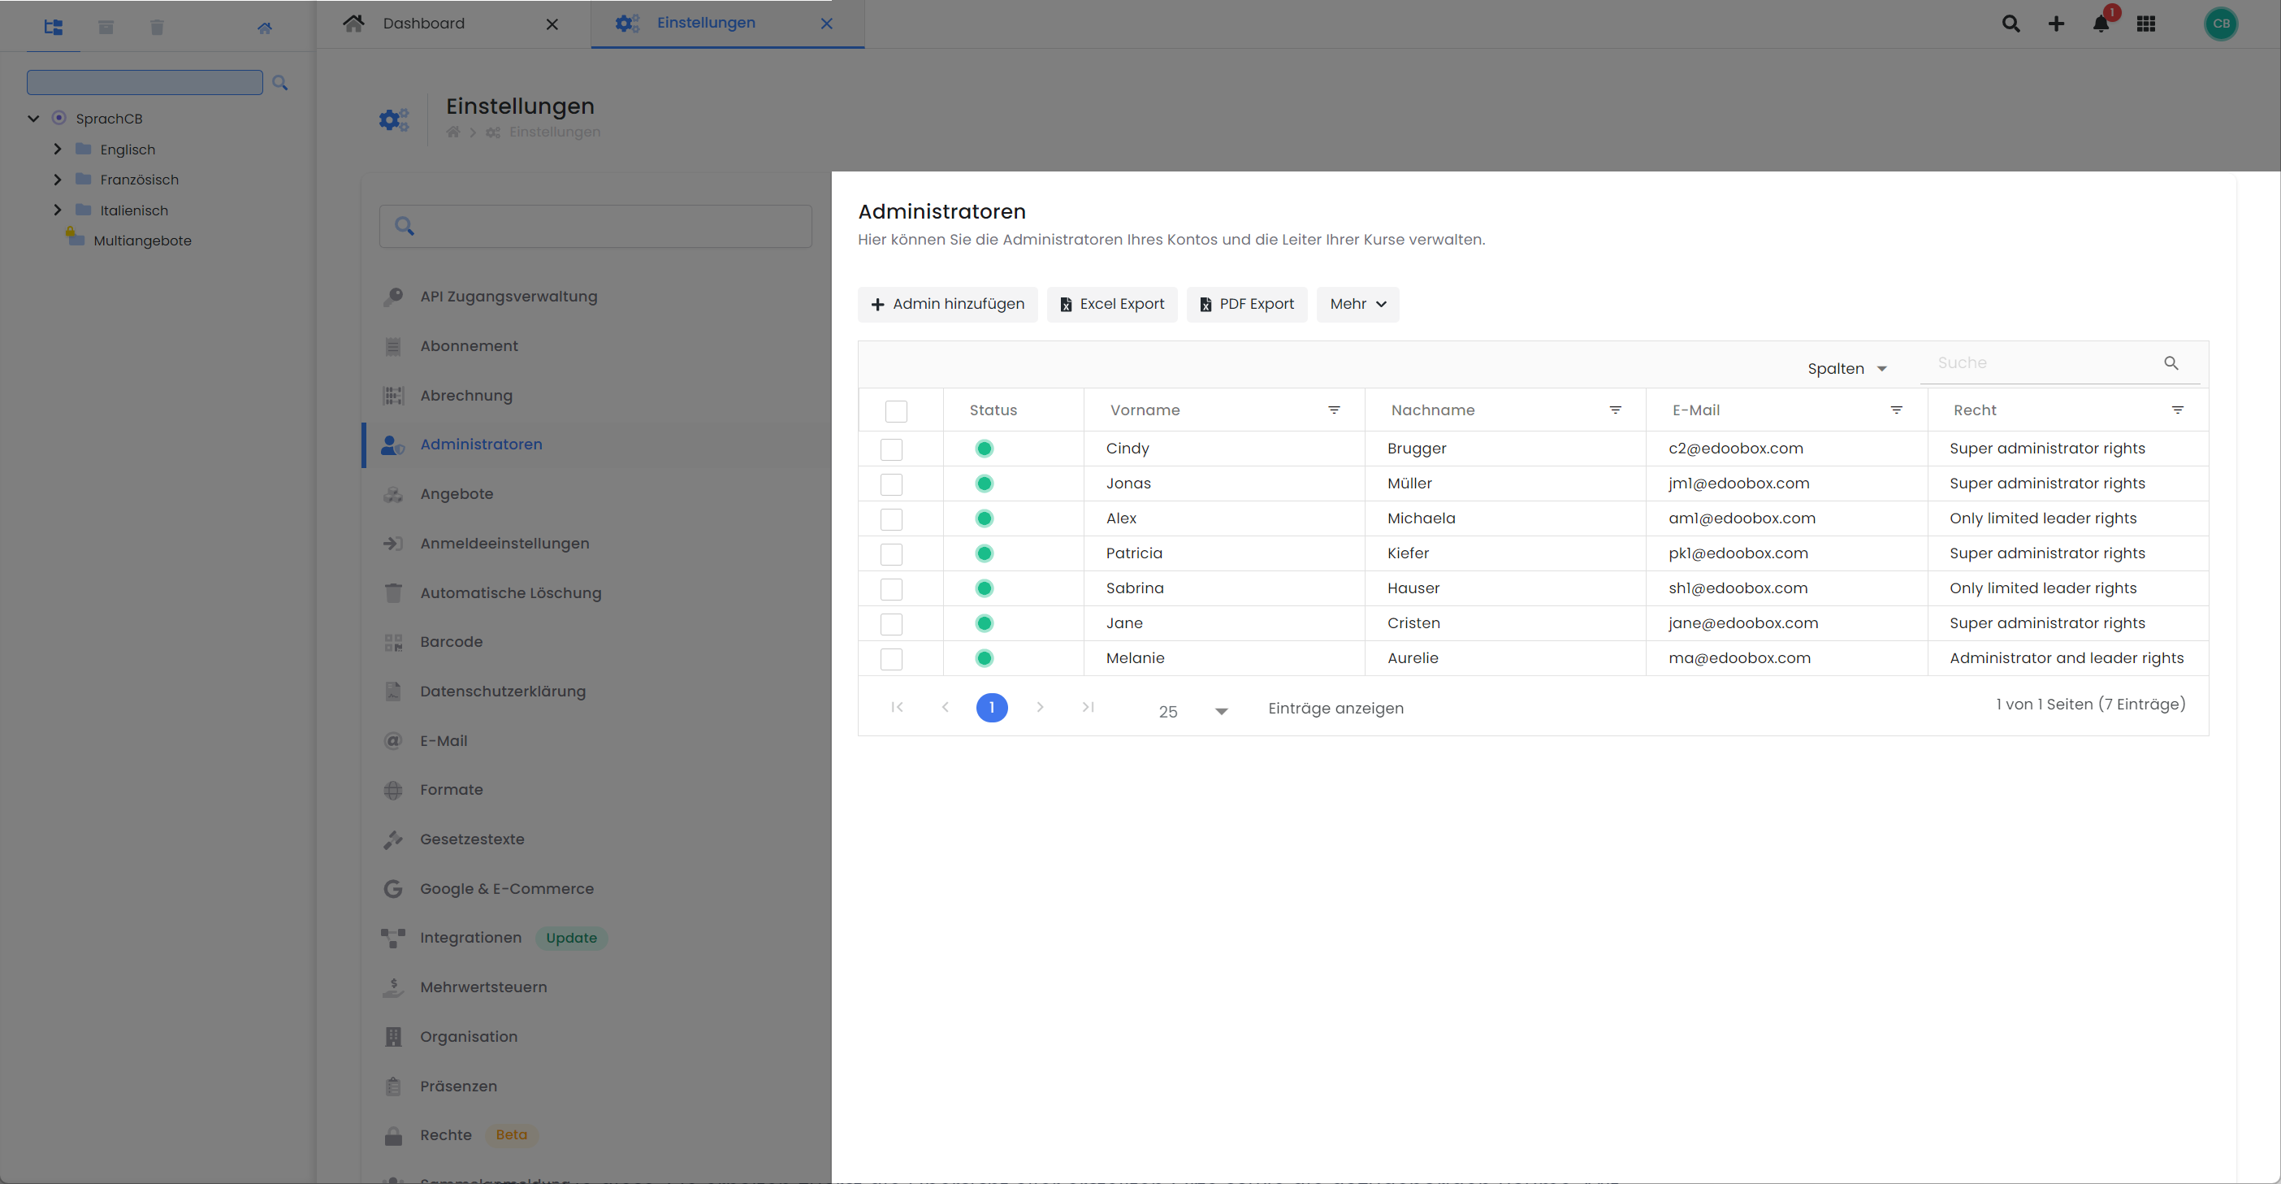Viewport: 2281px width, 1184px height.
Task: Switch to the Dashboard tab
Action: 423,23
